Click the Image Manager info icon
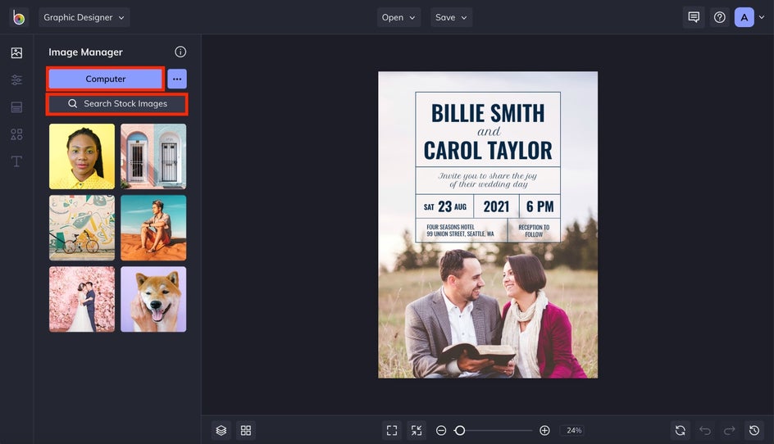Viewport: 774px width, 444px height. 180,52
